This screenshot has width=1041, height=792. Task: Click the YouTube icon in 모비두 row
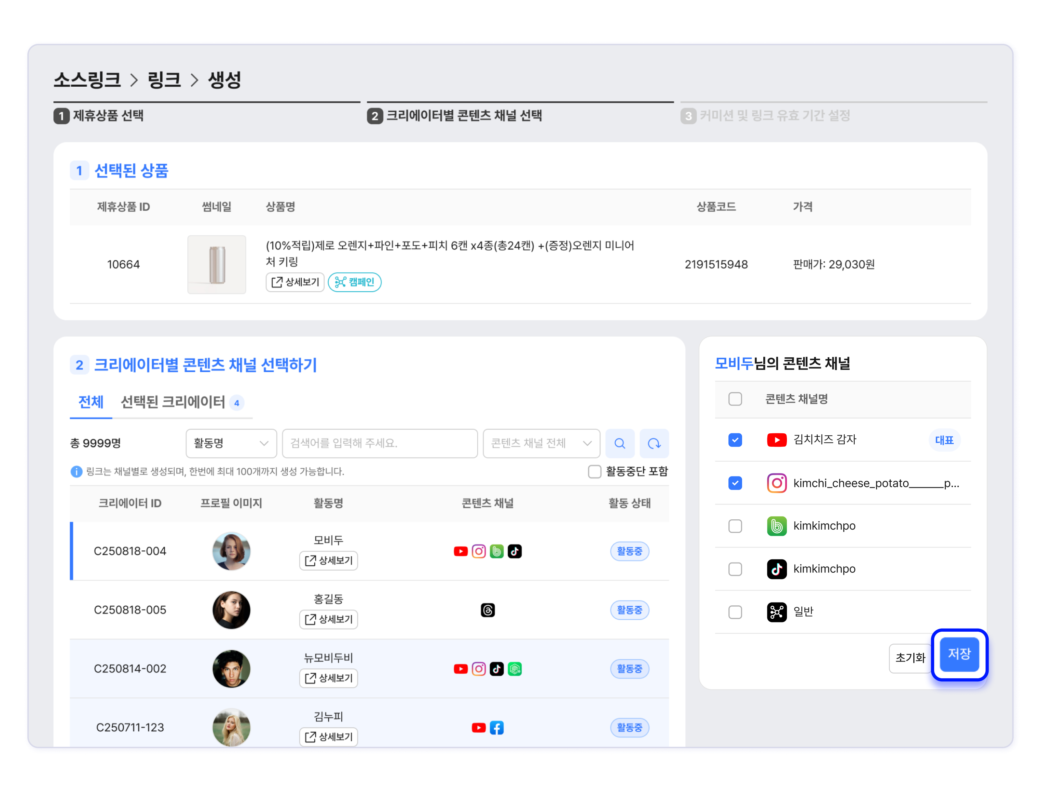coord(461,551)
